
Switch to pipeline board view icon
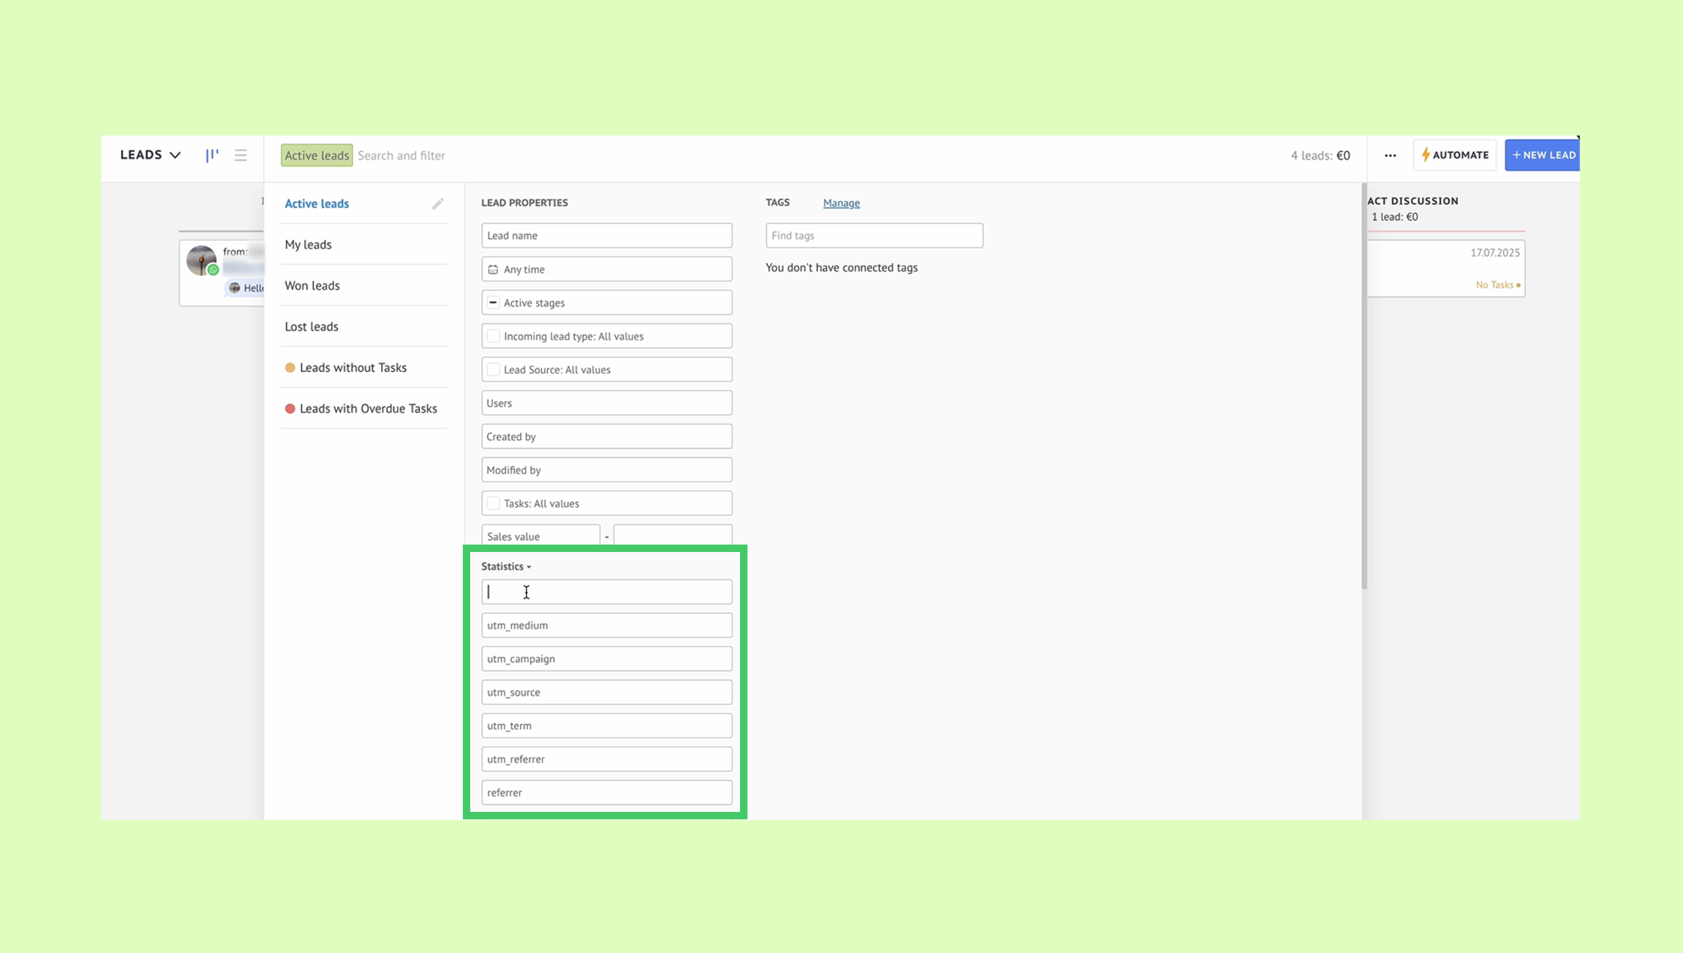coord(212,155)
